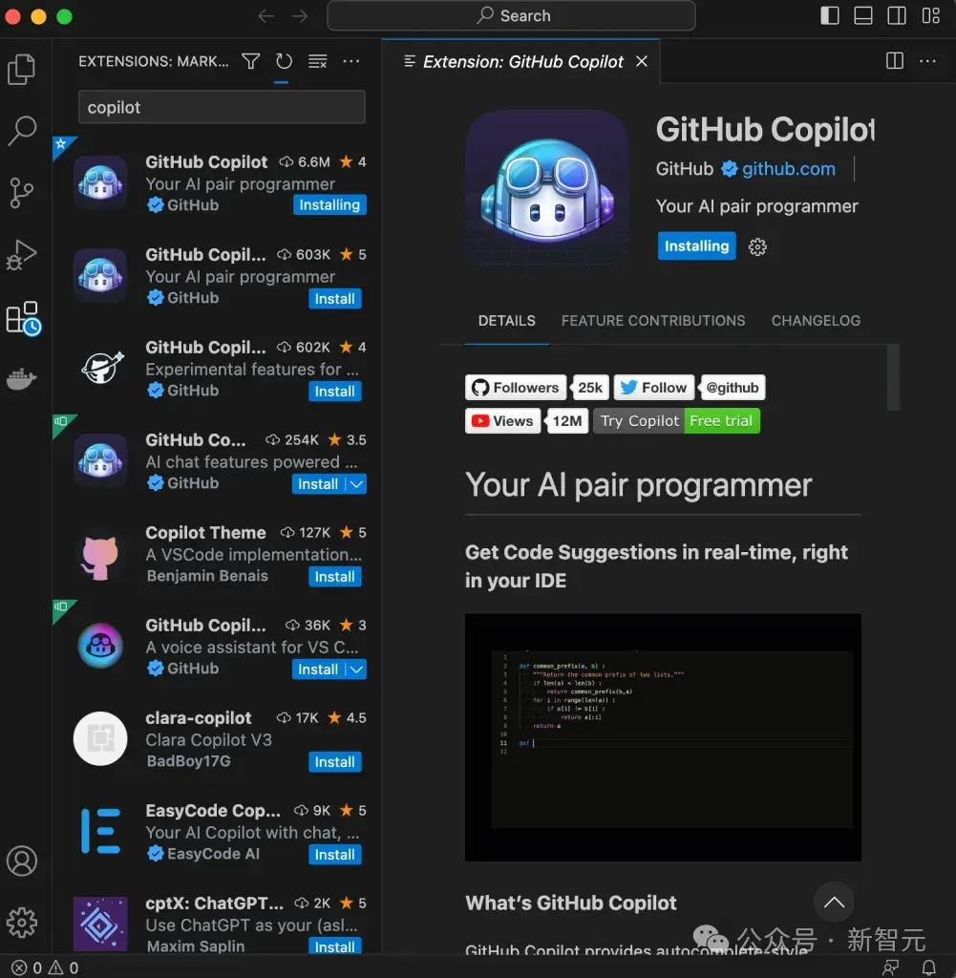The height and width of the screenshot is (978, 956).
Task: Open Install dropdown for AI chat extension
Action: [x=356, y=484]
